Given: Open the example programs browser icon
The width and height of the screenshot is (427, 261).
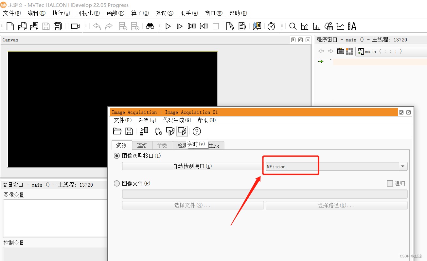Looking at the screenshot, I should (x=34, y=26).
